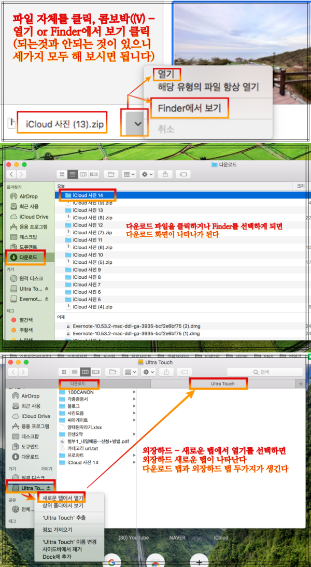Open 응용 프로그램 in 다운로드 window sidebar
Viewport: 311px width, 567px height.
(29, 226)
